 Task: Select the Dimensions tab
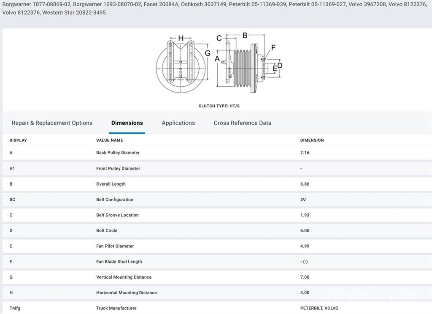click(127, 123)
